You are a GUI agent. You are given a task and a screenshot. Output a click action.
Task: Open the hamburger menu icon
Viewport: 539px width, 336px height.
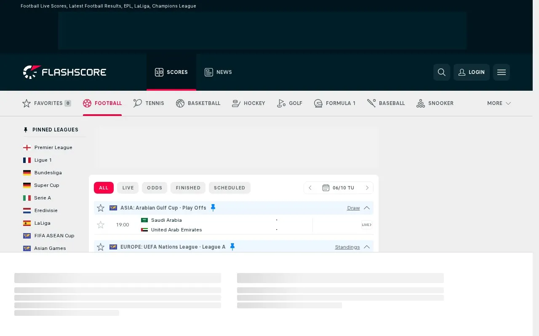502,72
